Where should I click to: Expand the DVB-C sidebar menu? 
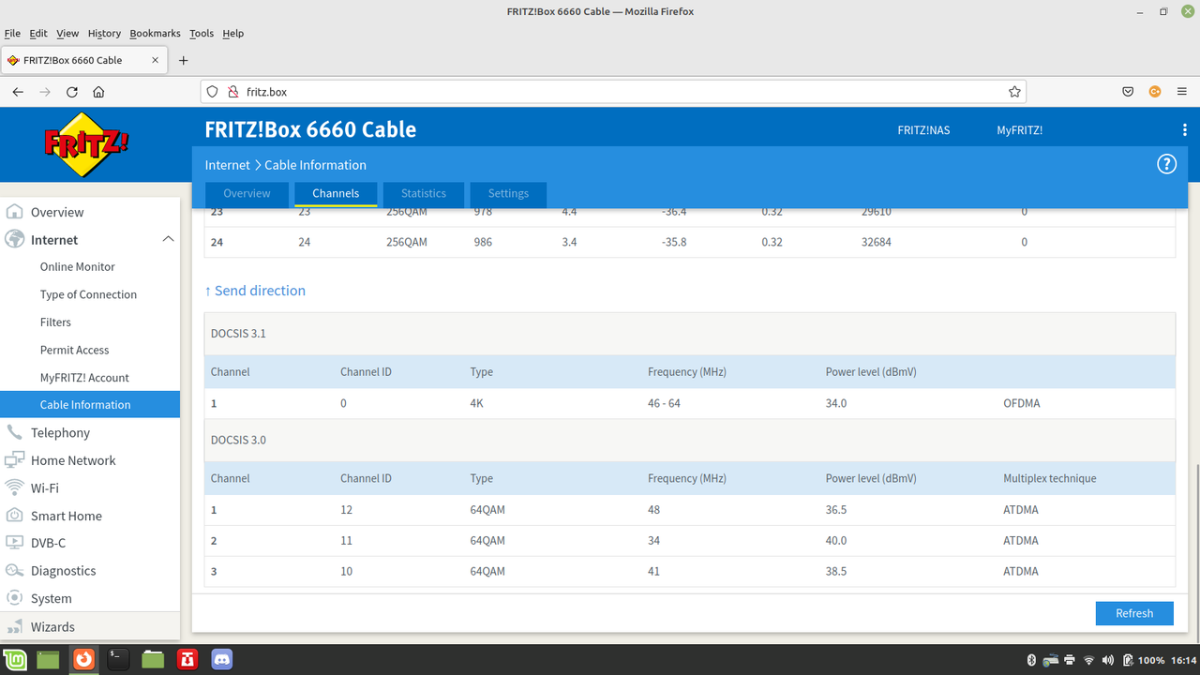[x=48, y=543]
